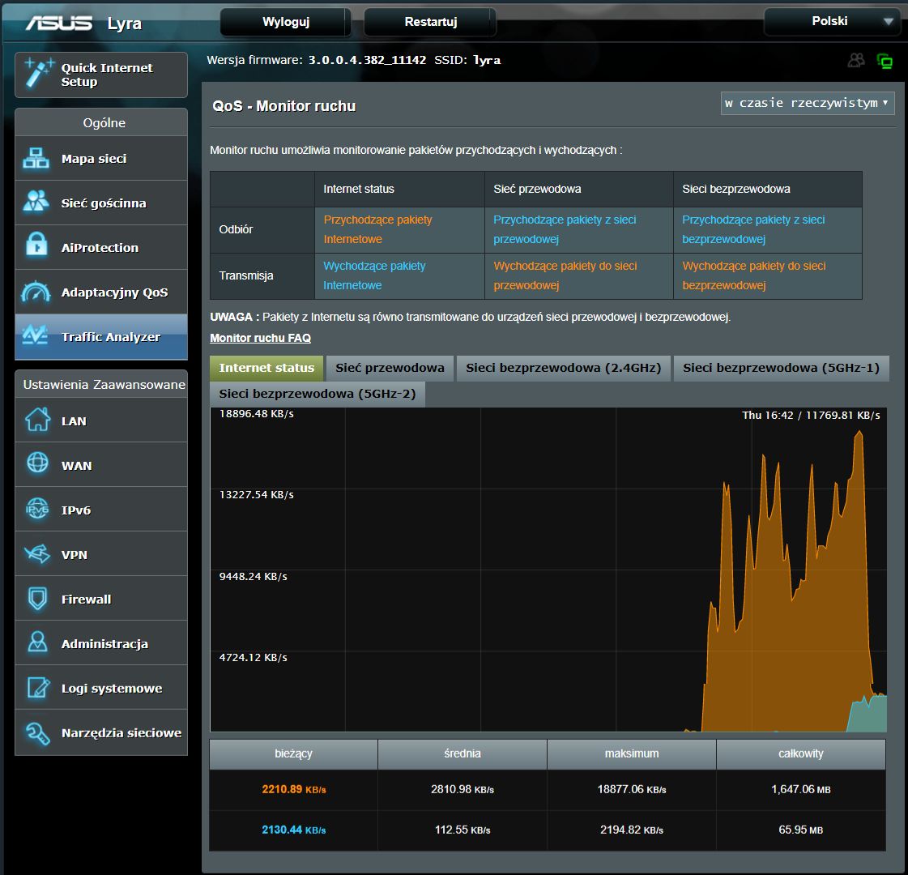Screen dimensions: 908x875
Task: Select the Internet status tab
Action: [266, 368]
